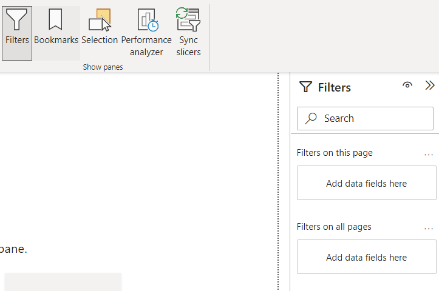Screen dimensions: 439x291
Task: Toggle the Filters pane button in ribbon
Action: (17, 33)
